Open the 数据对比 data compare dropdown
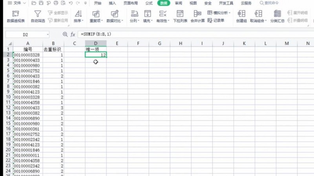Image resolution: width=314 pixels, height=176 pixels. 115,16
